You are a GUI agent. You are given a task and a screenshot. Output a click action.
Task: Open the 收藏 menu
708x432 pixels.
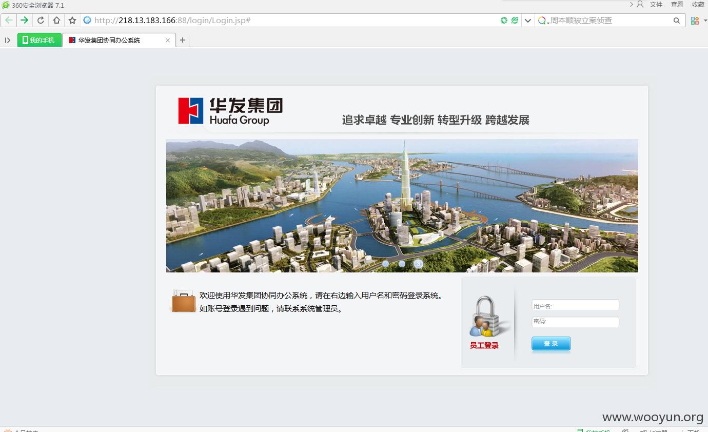698,5
